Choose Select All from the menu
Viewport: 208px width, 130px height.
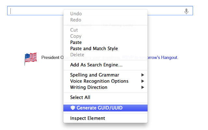pos(80,97)
